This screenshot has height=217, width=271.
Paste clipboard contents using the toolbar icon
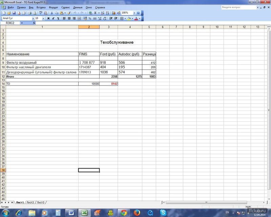click(x=62, y=13)
